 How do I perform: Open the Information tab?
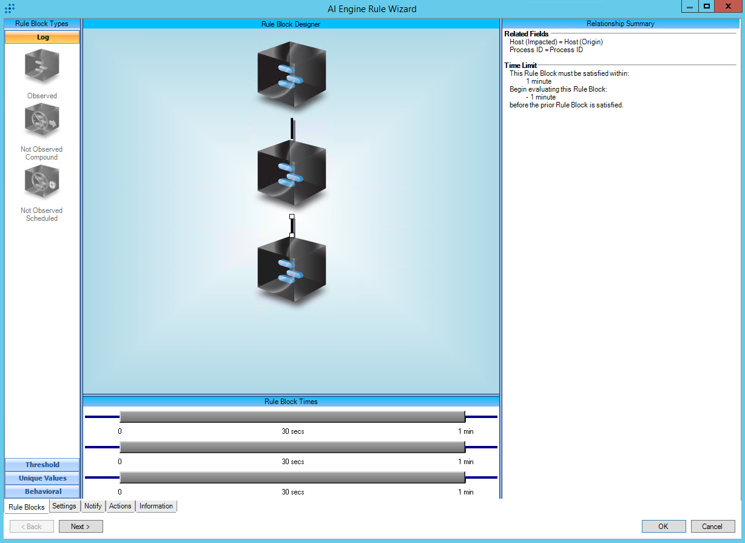(156, 506)
